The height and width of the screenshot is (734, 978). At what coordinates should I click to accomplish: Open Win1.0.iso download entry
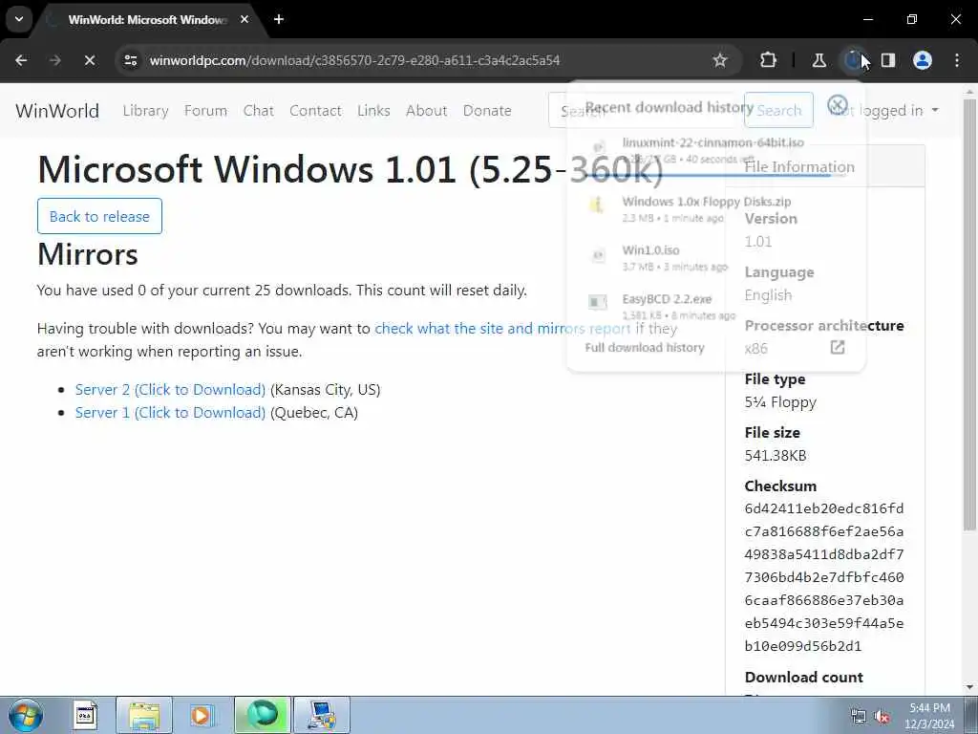715,257
